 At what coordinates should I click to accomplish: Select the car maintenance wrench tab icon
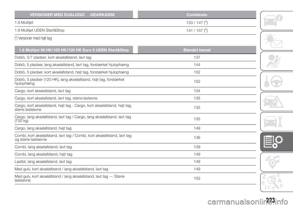tap(277, 122)
